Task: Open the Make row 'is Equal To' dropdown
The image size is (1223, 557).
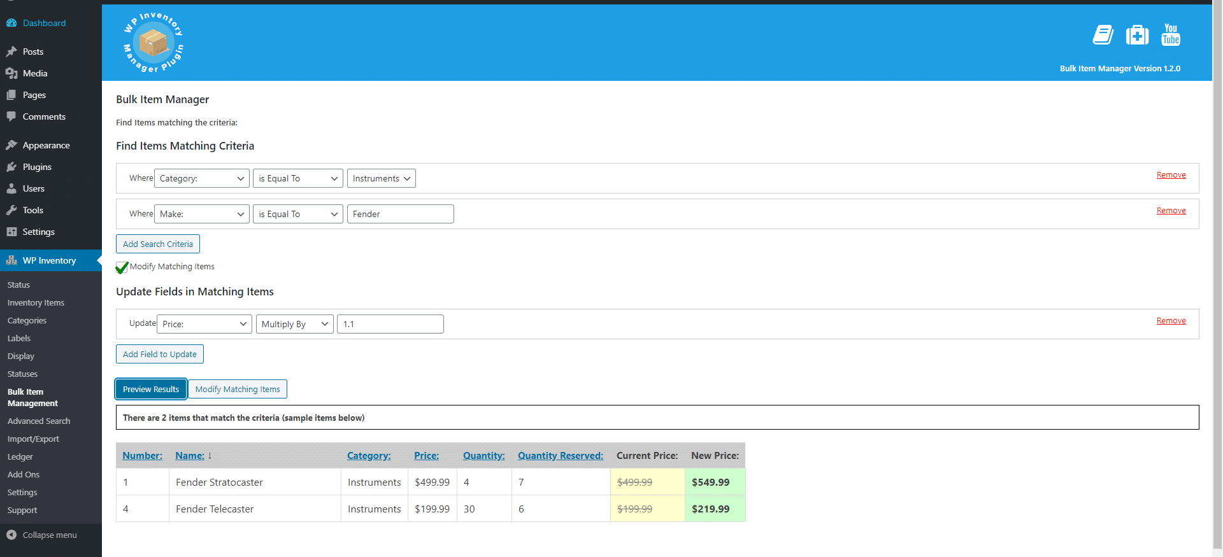Action: (x=298, y=214)
